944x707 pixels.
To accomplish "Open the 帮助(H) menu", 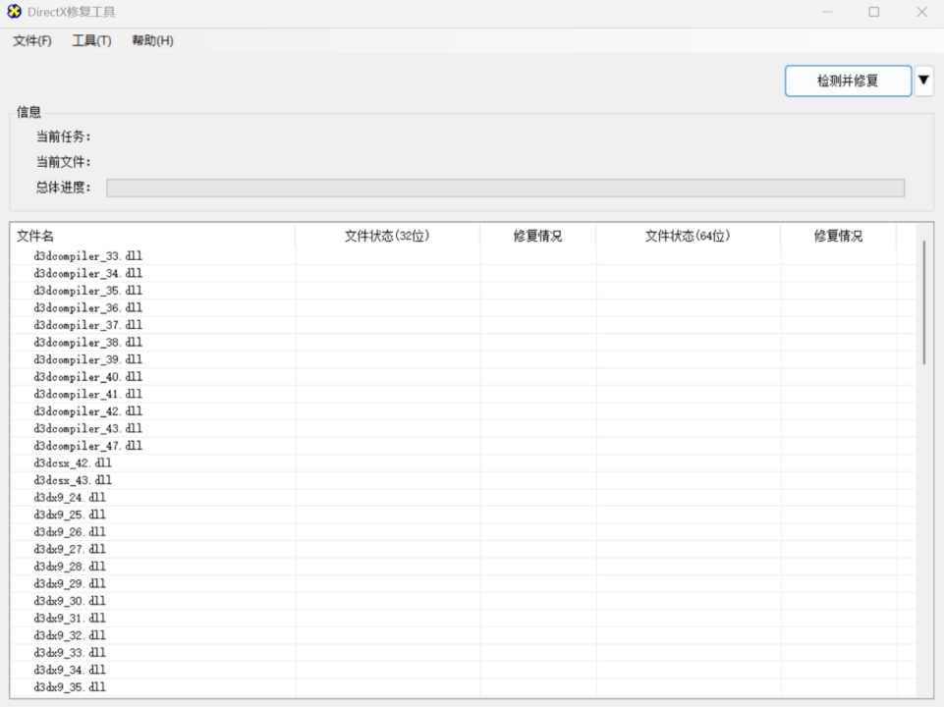I will (152, 40).
